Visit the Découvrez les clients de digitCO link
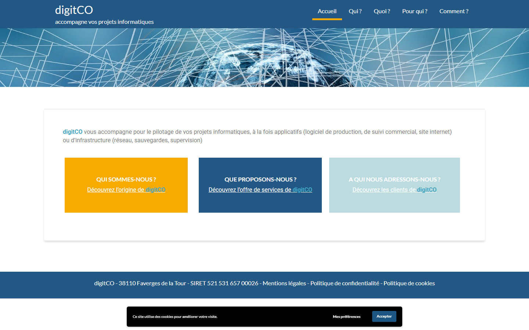Viewport: 529px width, 330px height. (395, 190)
